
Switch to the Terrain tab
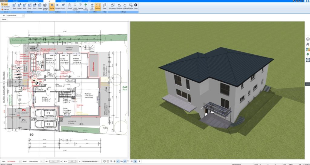pos(63,1)
